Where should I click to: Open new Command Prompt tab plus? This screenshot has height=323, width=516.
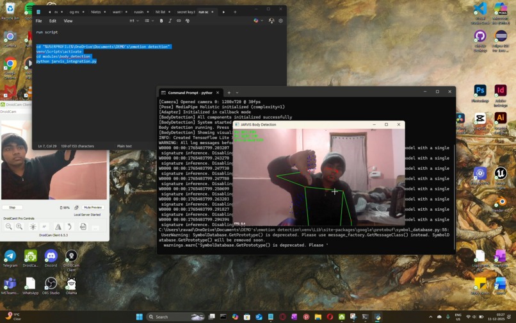(x=229, y=93)
